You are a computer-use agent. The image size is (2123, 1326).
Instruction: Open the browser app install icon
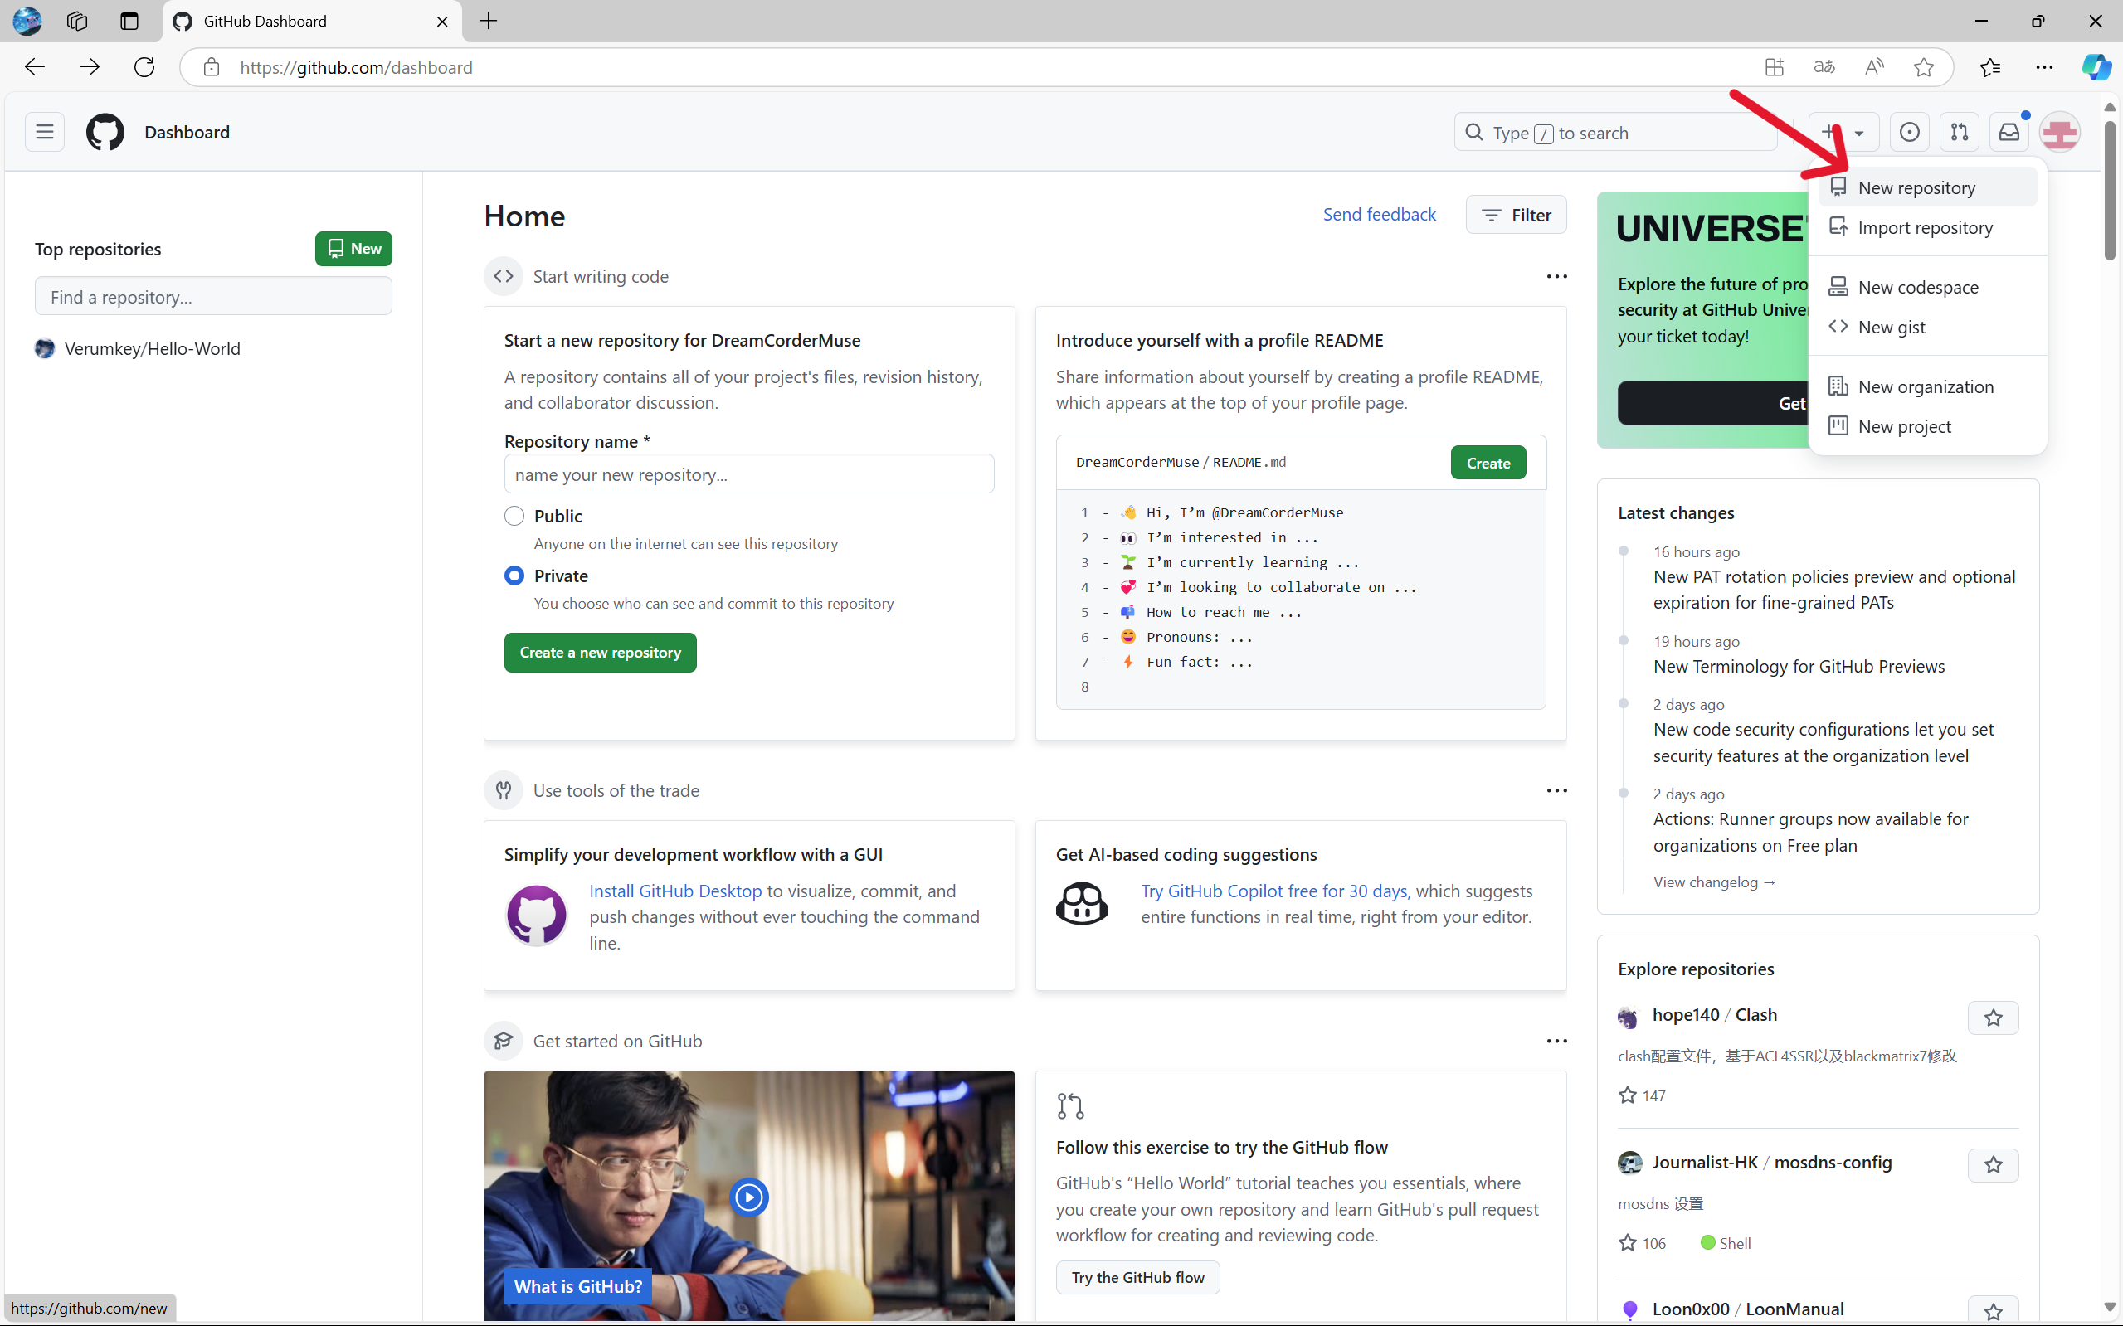1774,67
